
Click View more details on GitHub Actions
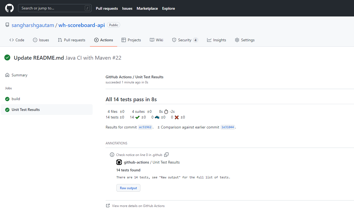138,206
